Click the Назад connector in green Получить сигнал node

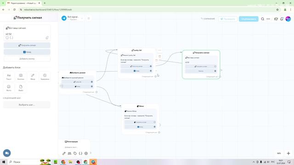click(x=215, y=71)
